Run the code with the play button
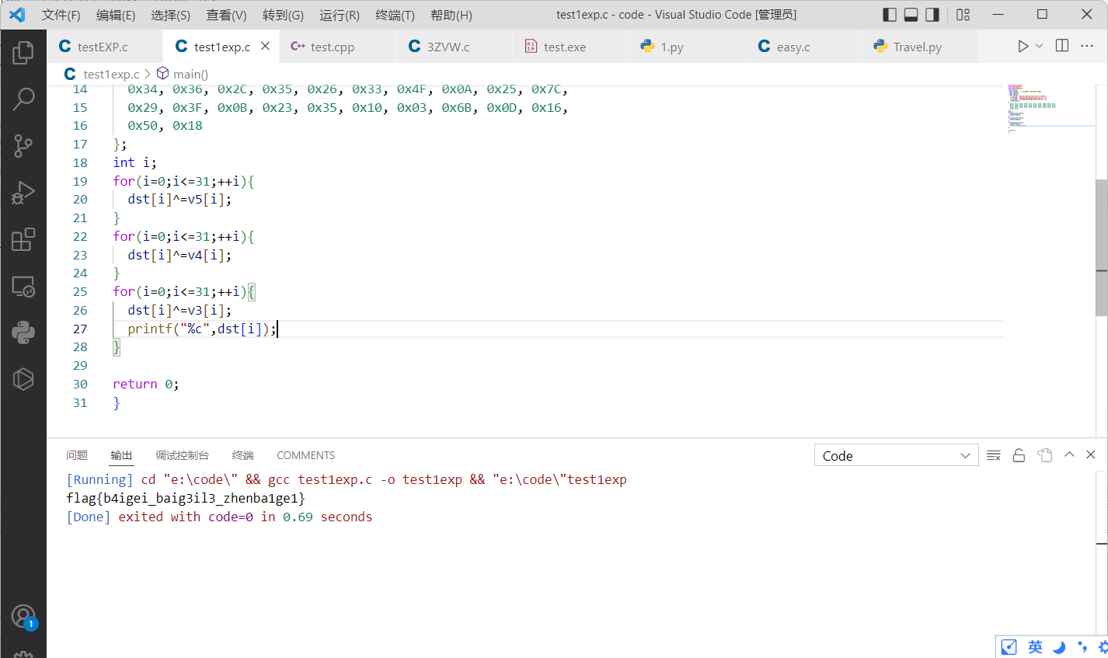 tap(1023, 47)
